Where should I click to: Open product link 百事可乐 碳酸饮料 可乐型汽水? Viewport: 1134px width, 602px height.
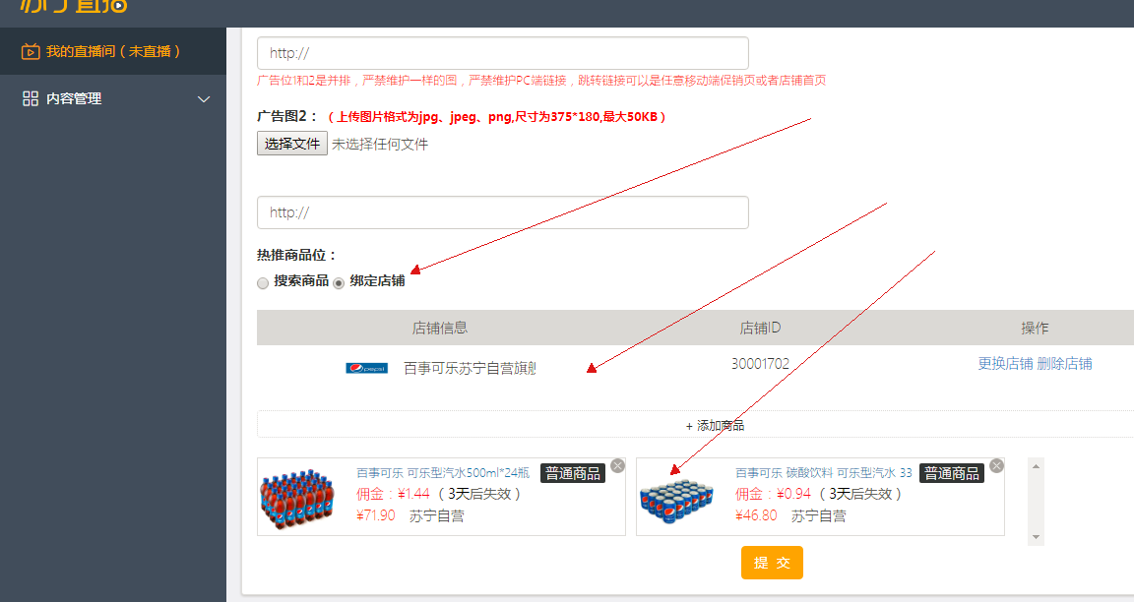tap(824, 472)
